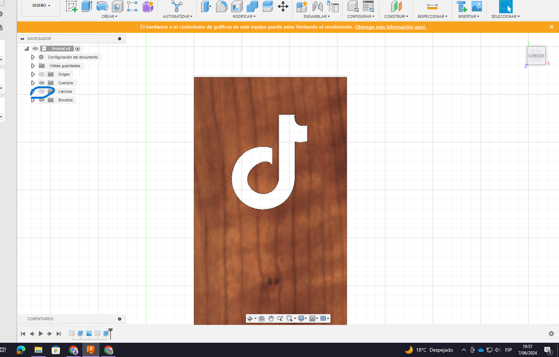559x357 pixels.
Task: Select the Shell tool
Action: click(237, 6)
